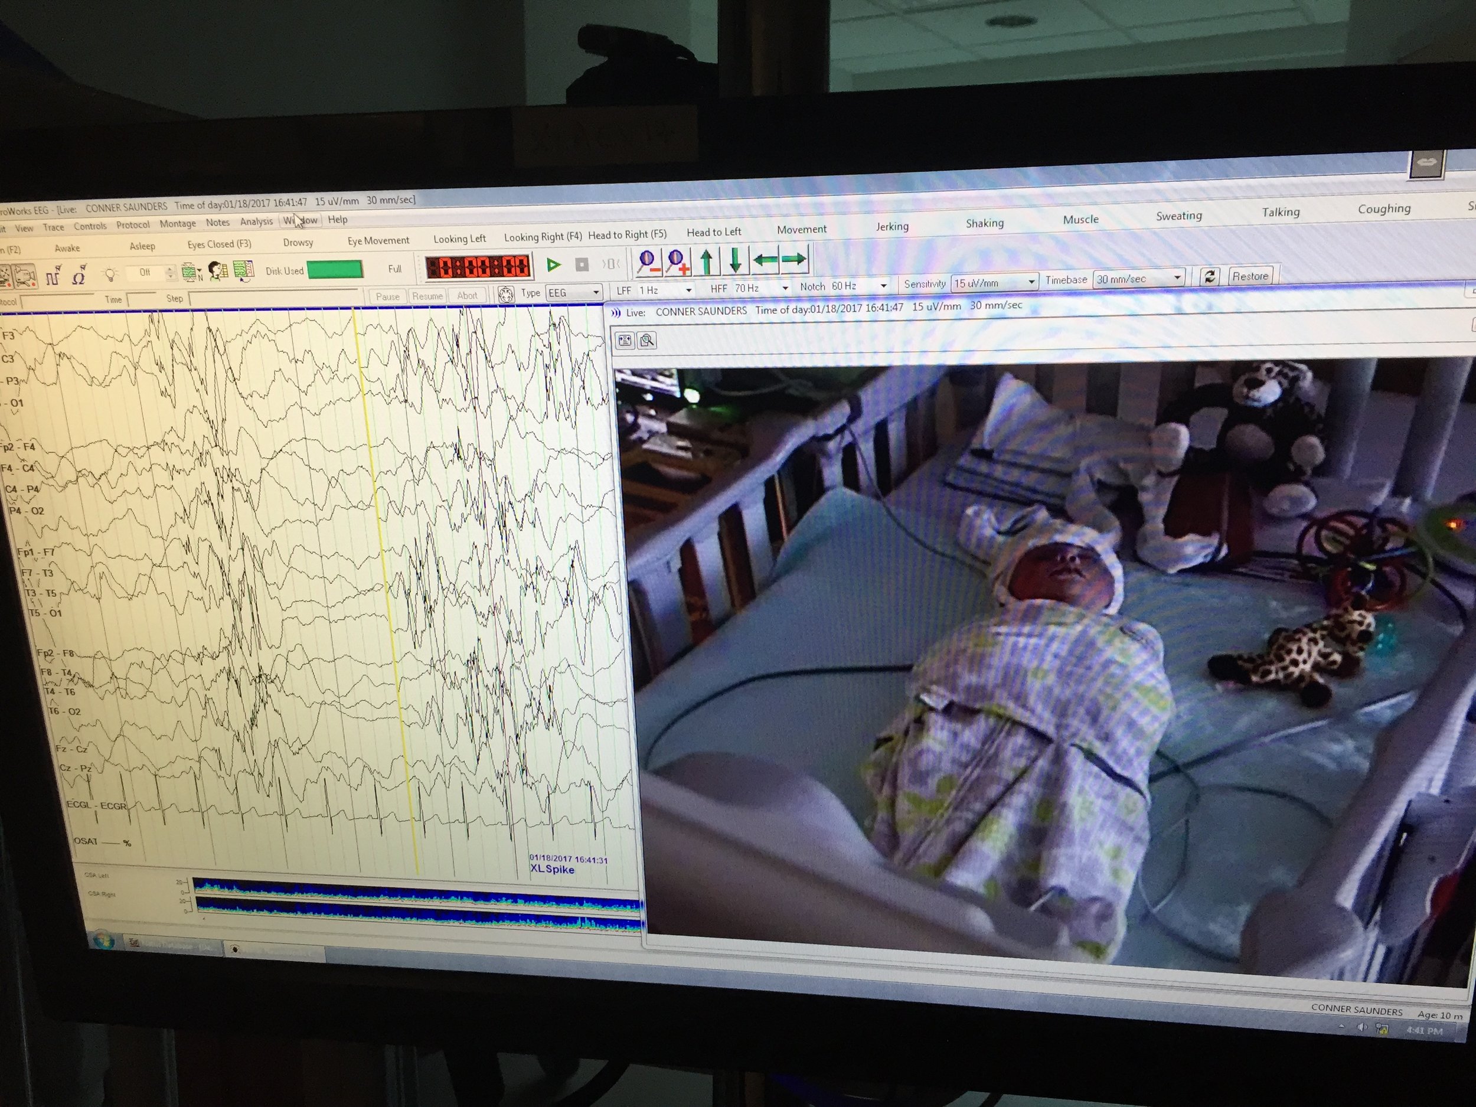Open the Notch 60 Hz dropdown
The width and height of the screenshot is (1476, 1107).
860,286
